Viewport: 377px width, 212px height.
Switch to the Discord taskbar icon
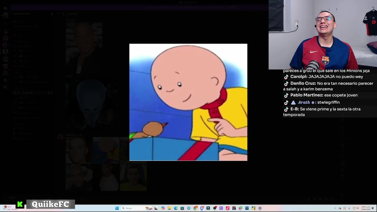click(x=202, y=208)
